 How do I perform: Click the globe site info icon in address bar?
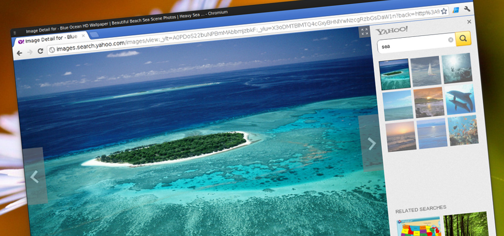[x=52, y=50]
